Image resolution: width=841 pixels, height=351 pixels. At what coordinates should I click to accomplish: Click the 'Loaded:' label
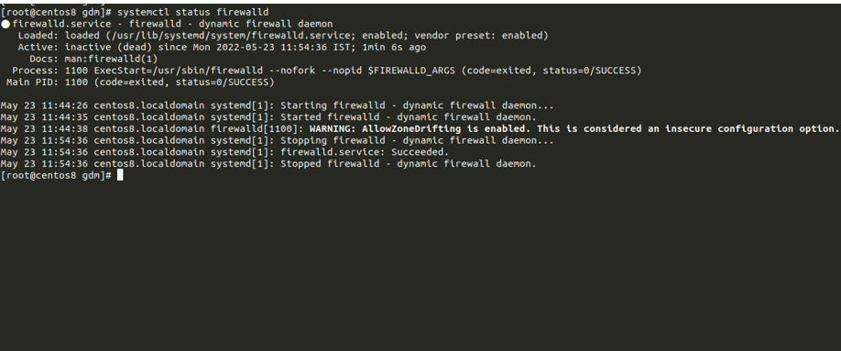point(38,36)
